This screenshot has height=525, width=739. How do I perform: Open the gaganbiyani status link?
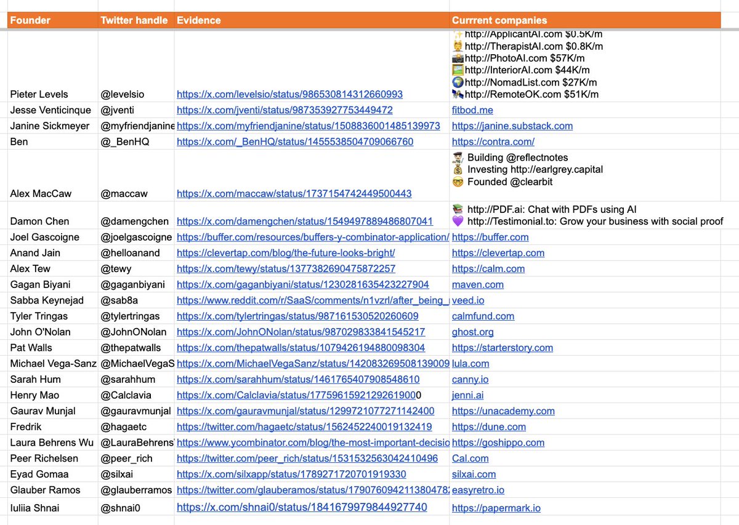click(x=303, y=284)
